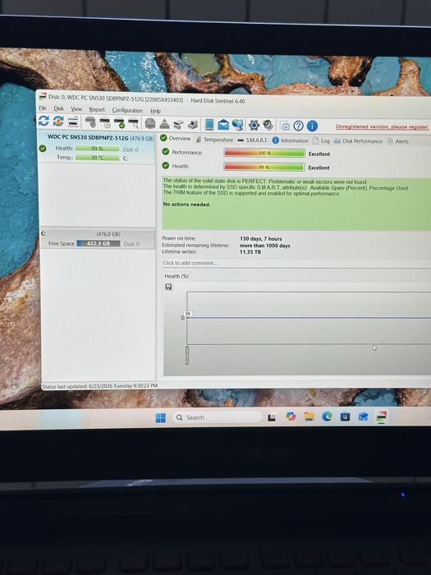431x575 pixels.
Task: Click the envelope send email icon
Action: pos(223,125)
